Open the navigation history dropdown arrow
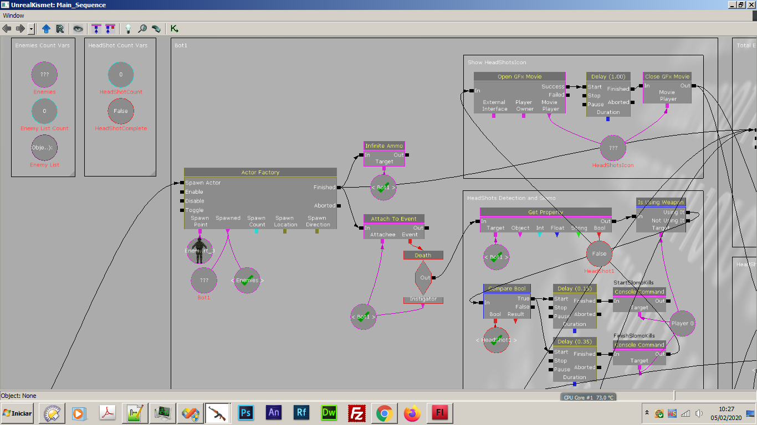 pos(31,28)
